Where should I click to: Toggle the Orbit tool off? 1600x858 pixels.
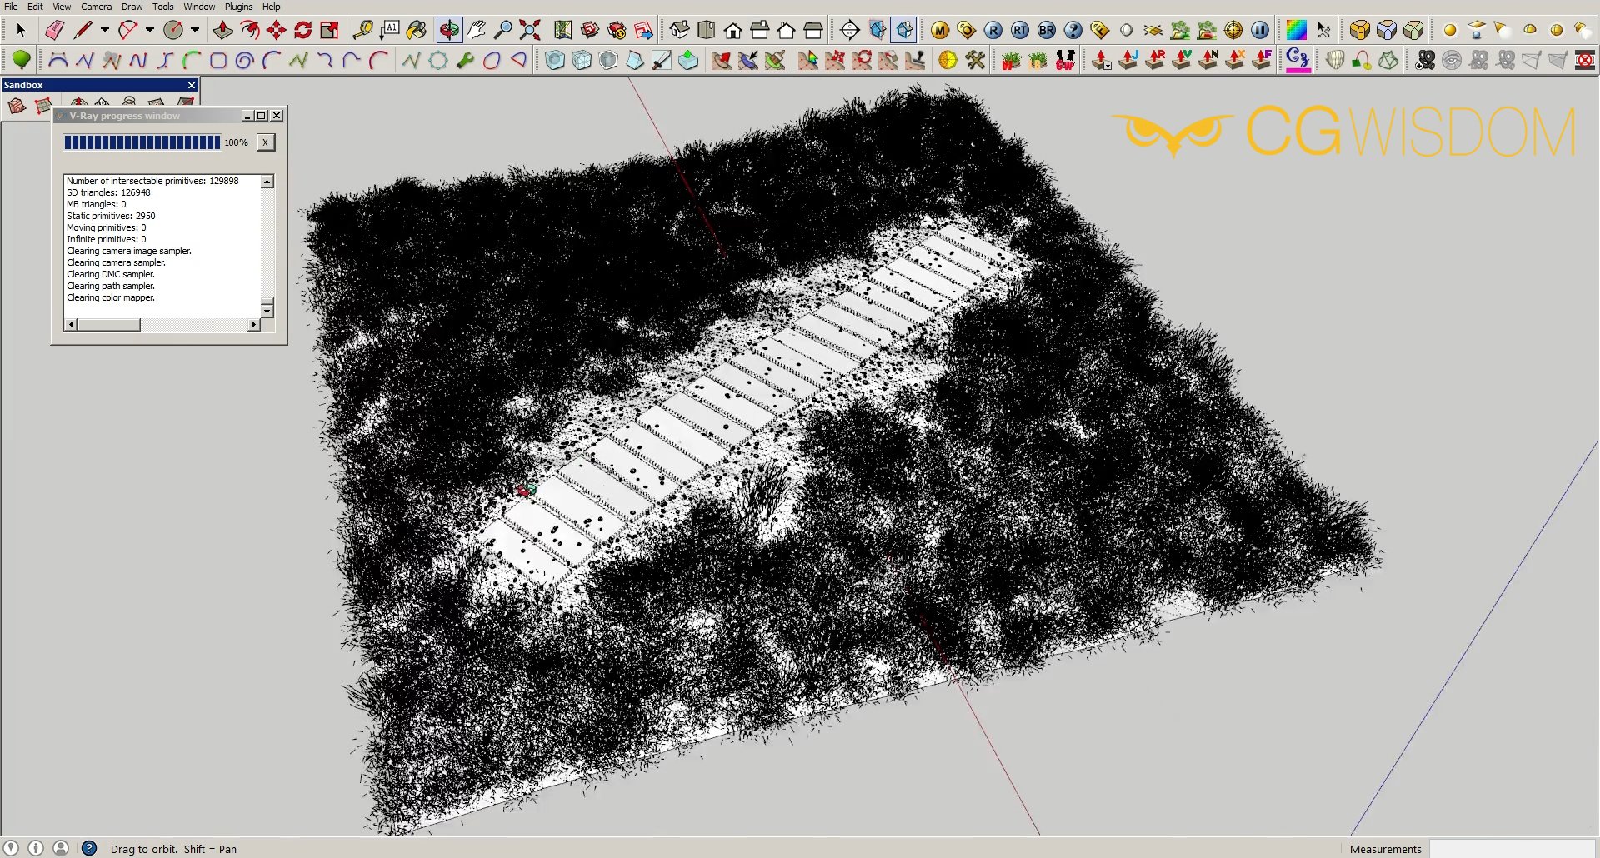tap(449, 31)
